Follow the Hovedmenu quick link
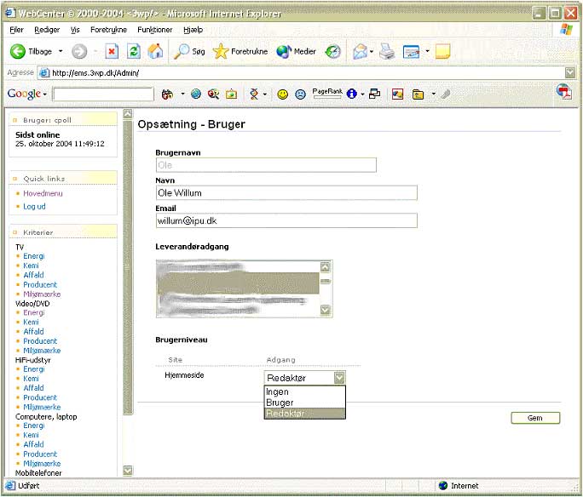The image size is (583, 497). (43, 193)
